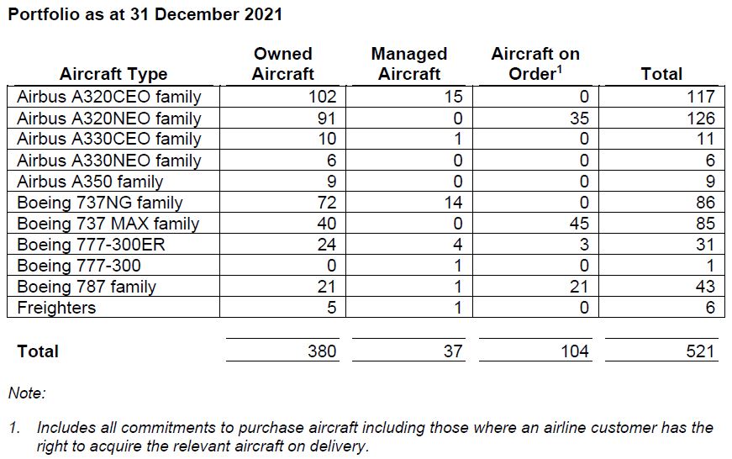Select the 'Aircraft on Order' column header
Image resolution: width=732 pixels, height=459 pixels.
click(535, 64)
